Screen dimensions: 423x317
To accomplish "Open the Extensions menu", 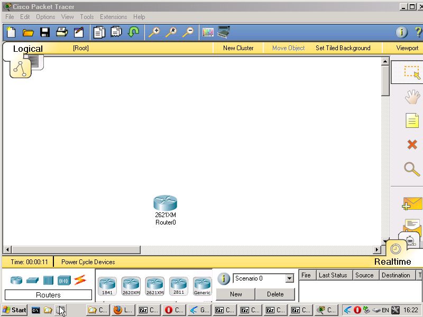I will click(x=113, y=17).
